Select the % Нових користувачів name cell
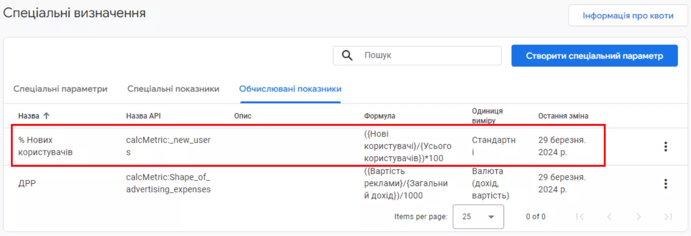 pos(46,146)
